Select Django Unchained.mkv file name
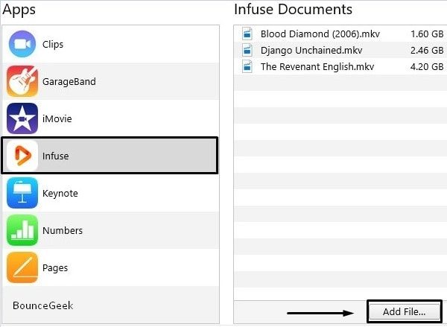Image resolution: width=447 pixels, height=327 pixels. 311,51
